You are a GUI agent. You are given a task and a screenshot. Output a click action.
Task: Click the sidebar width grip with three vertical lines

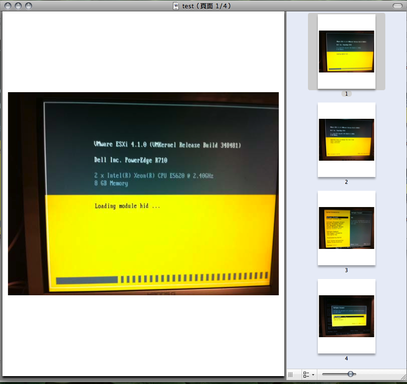click(290, 375)
